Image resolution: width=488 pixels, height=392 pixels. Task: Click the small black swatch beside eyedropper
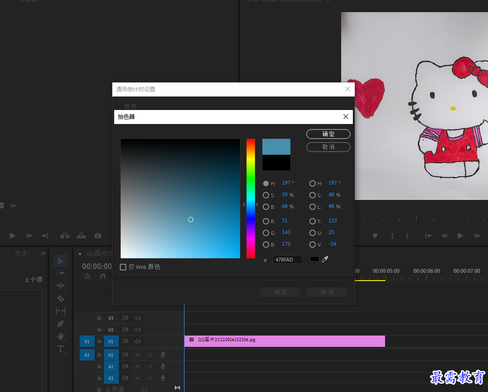pos(314,259)
